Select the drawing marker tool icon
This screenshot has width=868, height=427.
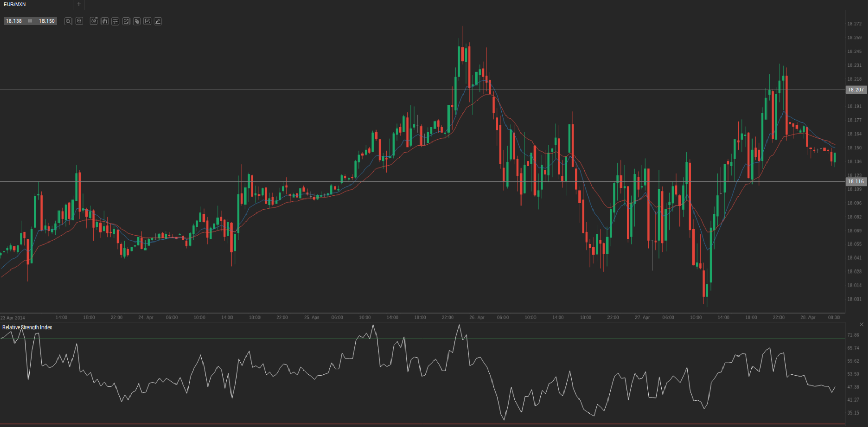click(158, 21)
